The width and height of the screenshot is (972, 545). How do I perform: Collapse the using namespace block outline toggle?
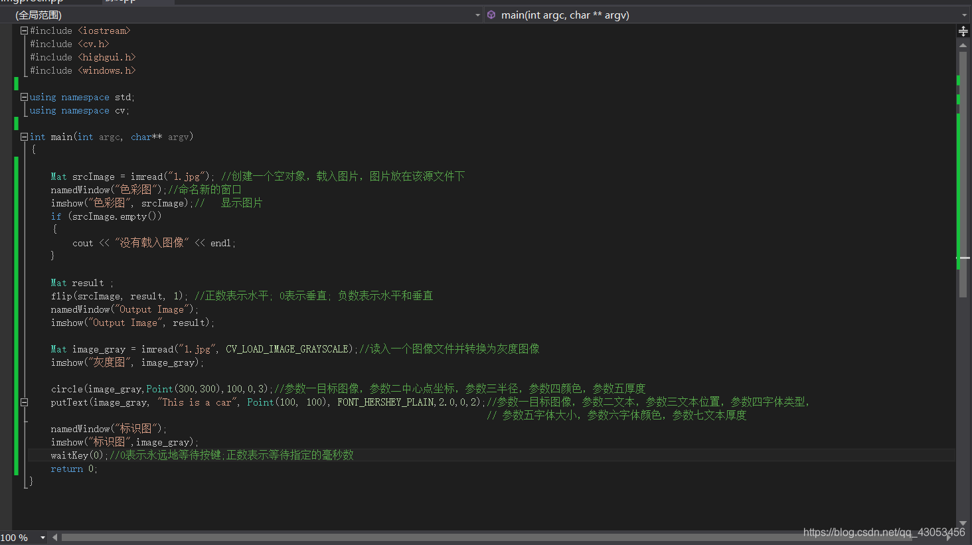click(25, 97)
